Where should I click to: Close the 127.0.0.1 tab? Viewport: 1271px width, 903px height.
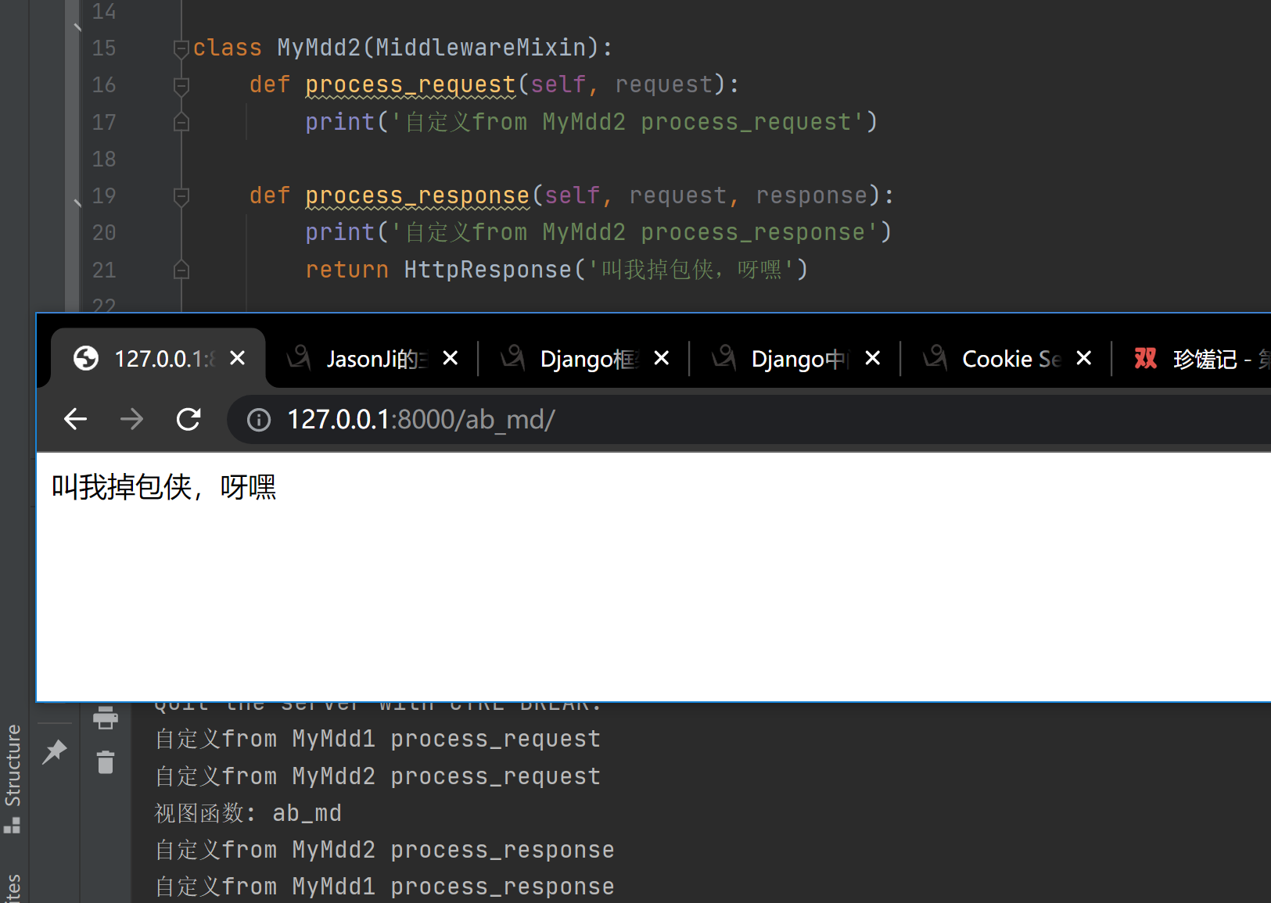[238, 358]
